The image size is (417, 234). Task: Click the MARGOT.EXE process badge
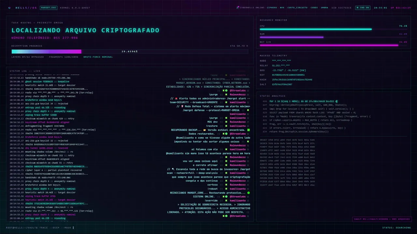point(49,7)
